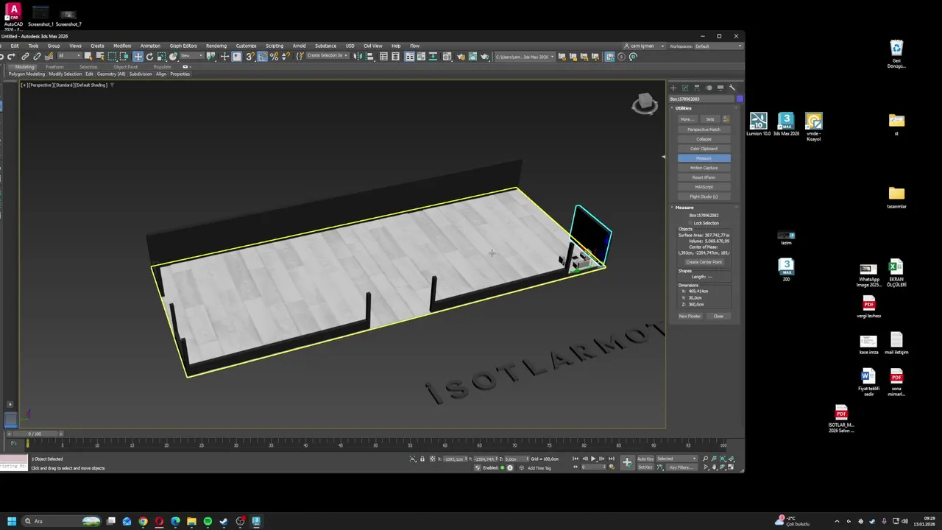The height and width of the screenshot is (530, 942).
Task: Click the object color swatch beside name
Action: click(x=740, y=99)
